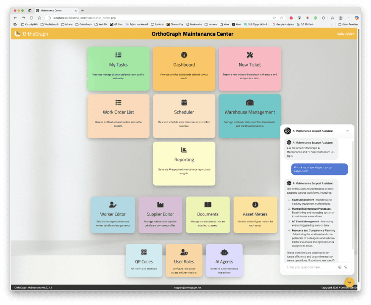The image size is (371, 305).
Task: Click the green circular extension icon
Action: 316,18
